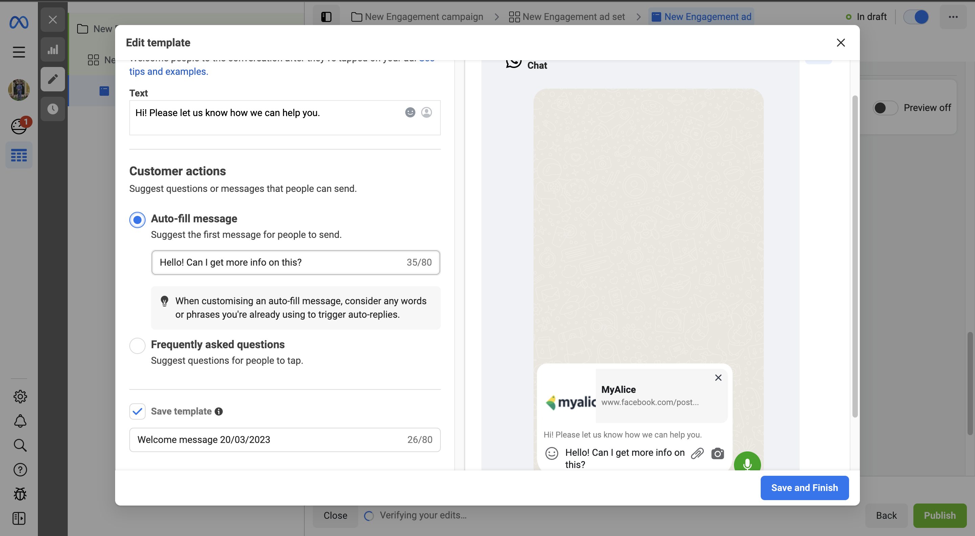Open the settings gear in sidebar
Viewport: 975px width, 536px height.
click(20, 397)
